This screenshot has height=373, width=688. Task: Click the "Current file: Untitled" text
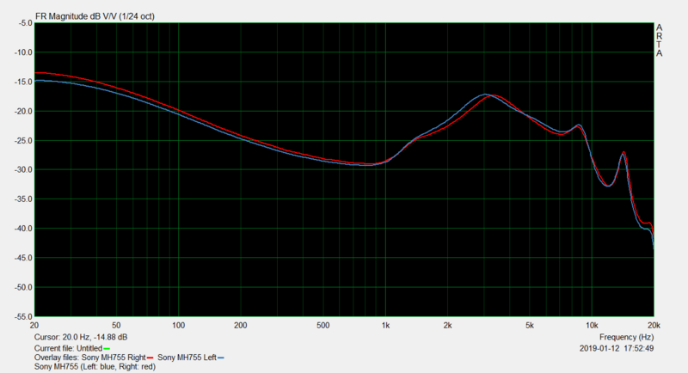[69, 348]
